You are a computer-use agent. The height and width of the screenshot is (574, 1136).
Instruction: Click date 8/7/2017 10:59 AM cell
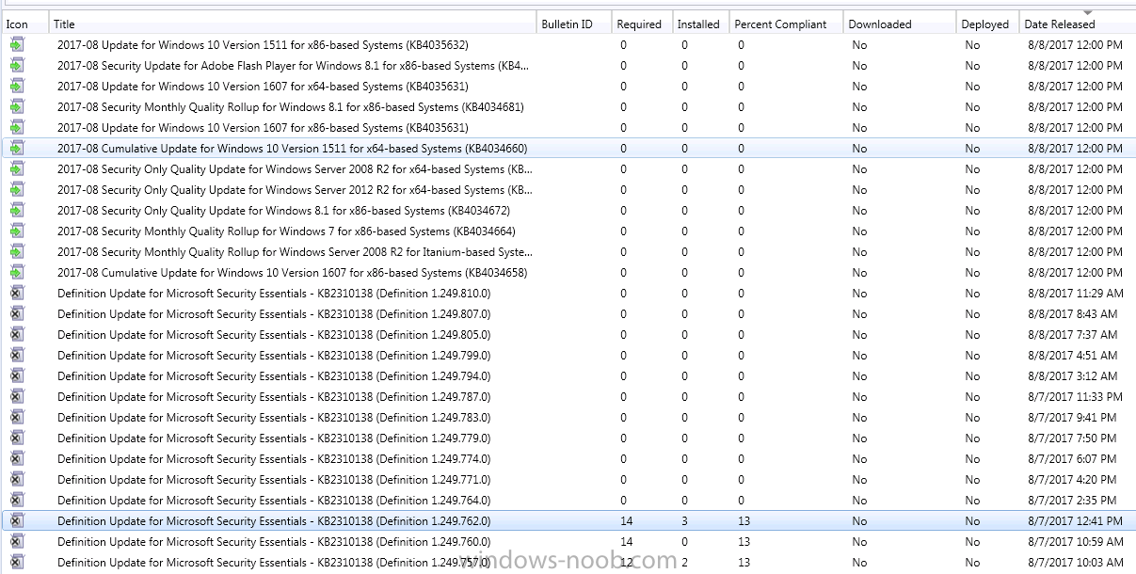pyautogui.click(x=1074, y=542)
